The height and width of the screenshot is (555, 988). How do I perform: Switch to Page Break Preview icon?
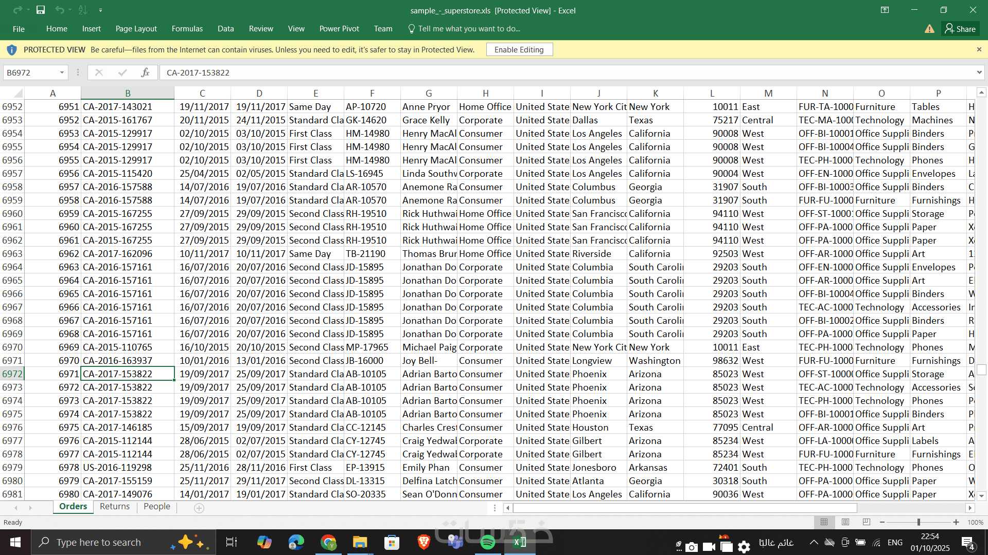867,522
